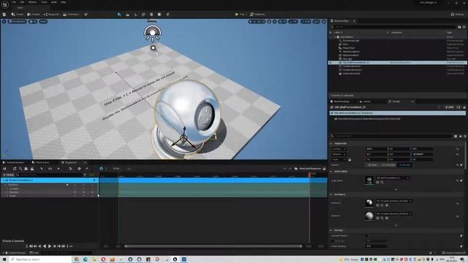468x263 pixels.
Task: Select the Static mobility option
Action: (372, 165)
